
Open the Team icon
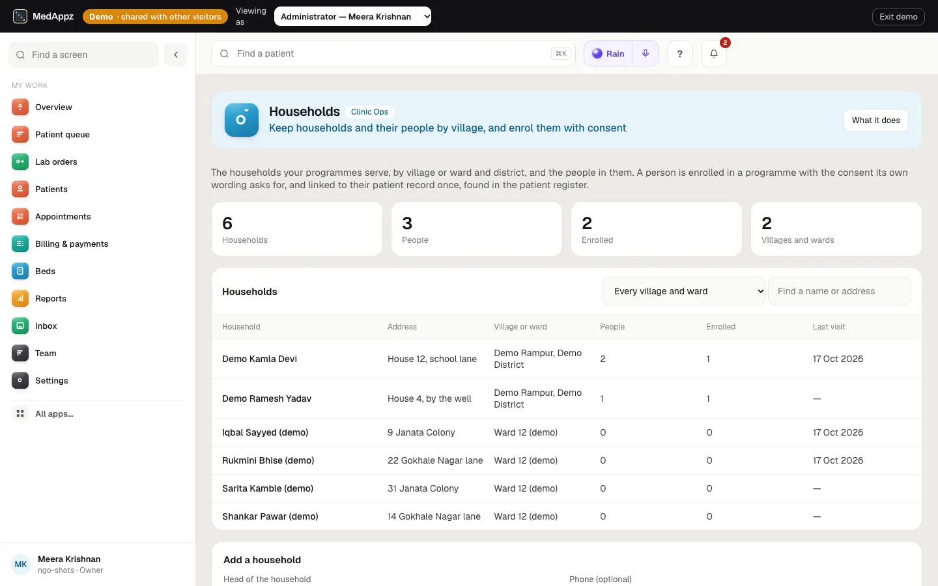tap(20, 354)
